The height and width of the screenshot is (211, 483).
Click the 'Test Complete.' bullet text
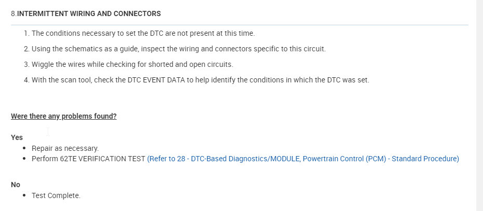(56, 195)
